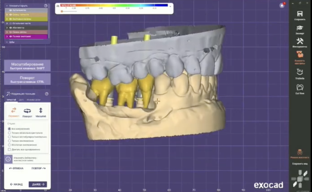Image resolution: width=312 pixels, height=192 pixels.
Task: Open the TruSmile rendering icon
Action: click(300, 72)
